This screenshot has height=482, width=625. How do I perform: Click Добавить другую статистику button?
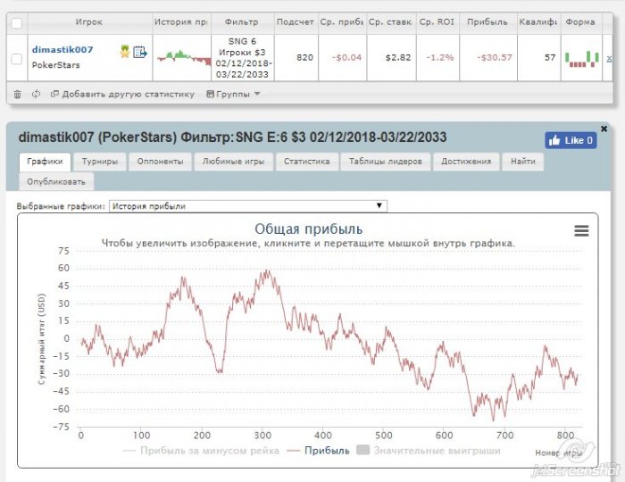123,94
